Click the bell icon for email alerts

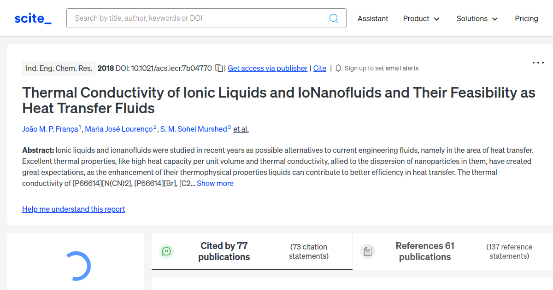pyautogui.click(x=338, y=68)
